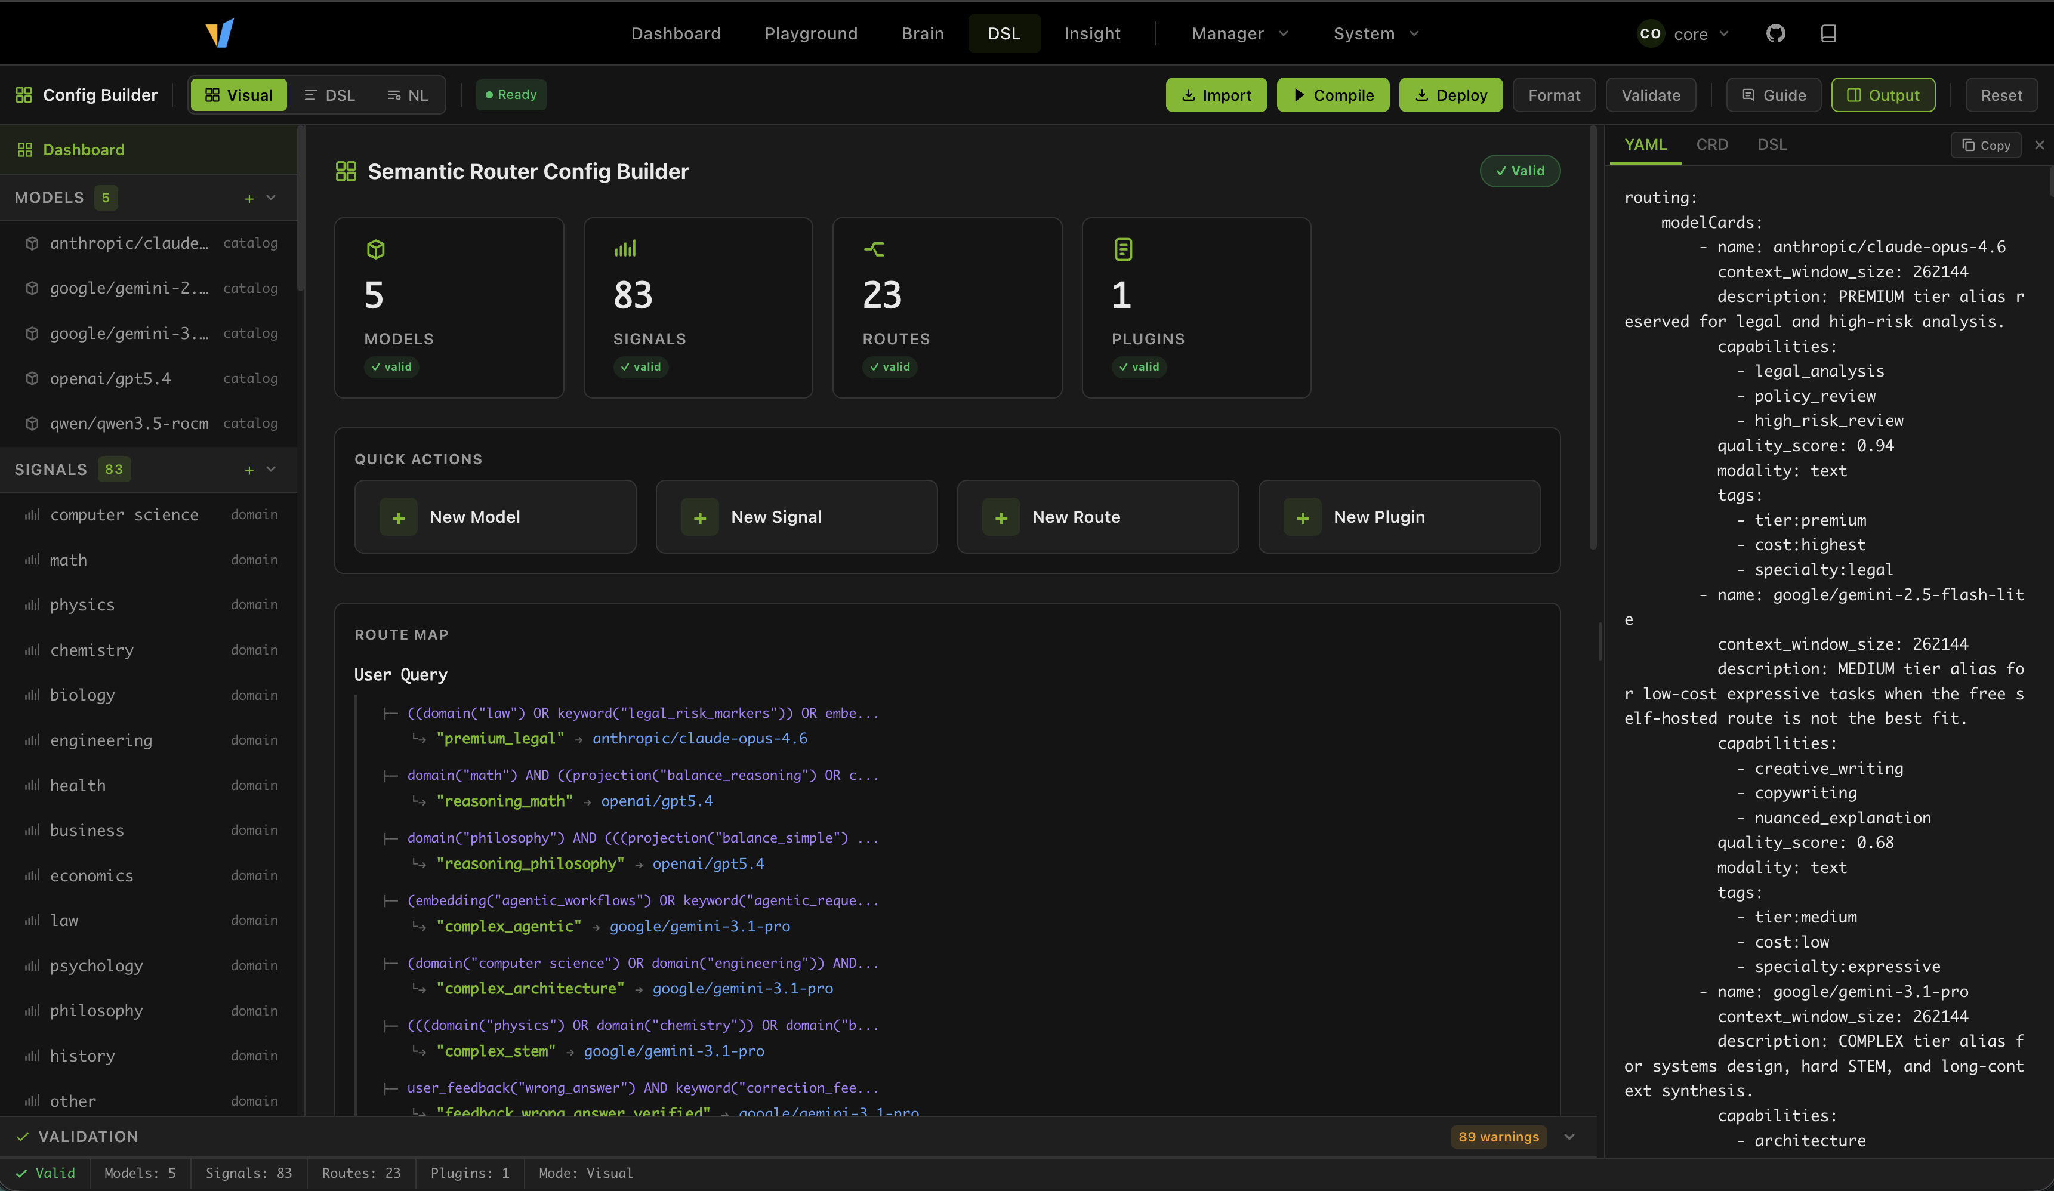The image size is (2054, 1191).
Task: Open the Playground nav item
Action: tap(810, 33)
